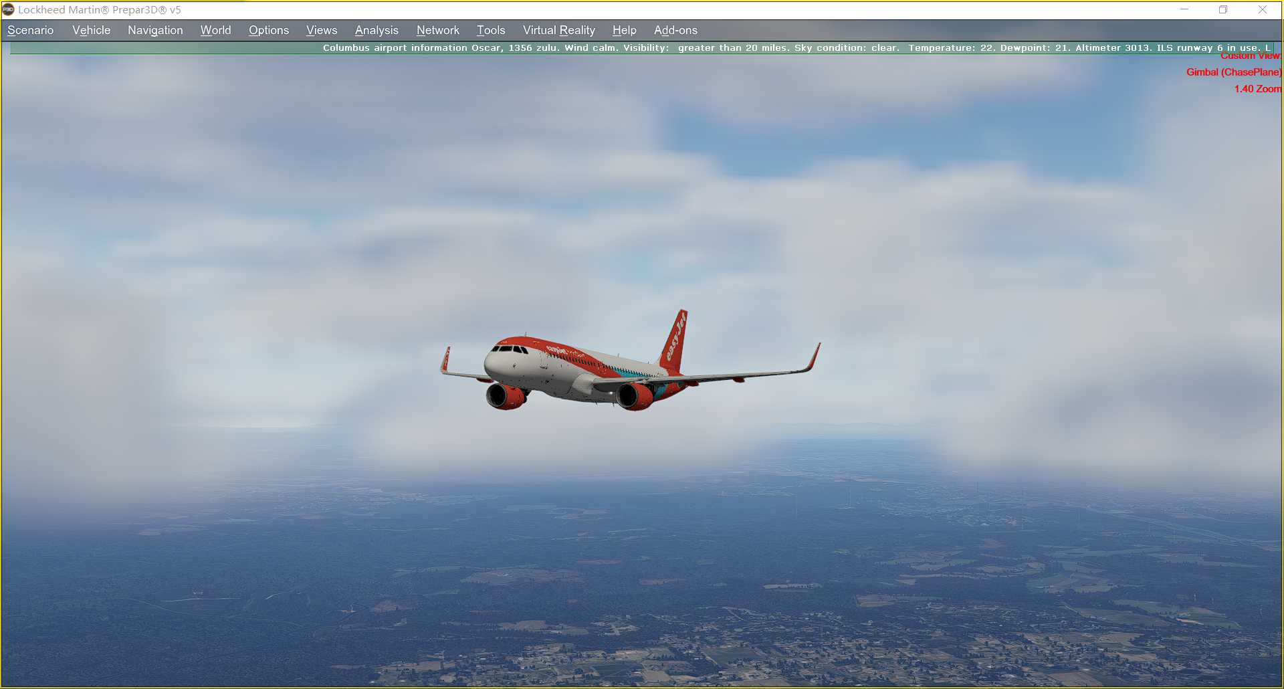Screen dimensions: 1284x689
Task: Open the Views menu
Action: [321, 30]
